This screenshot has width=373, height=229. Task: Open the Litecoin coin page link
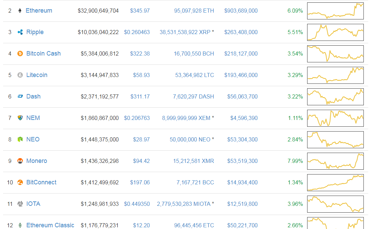pyautogui.click(x=37, y=75)
